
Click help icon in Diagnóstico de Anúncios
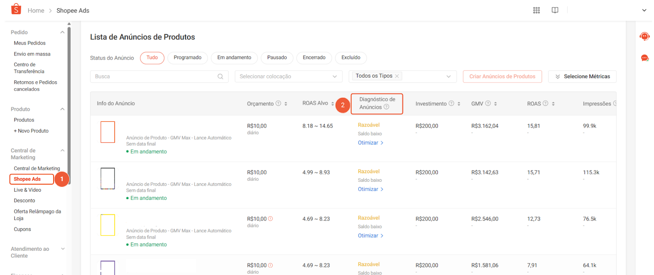386,107
